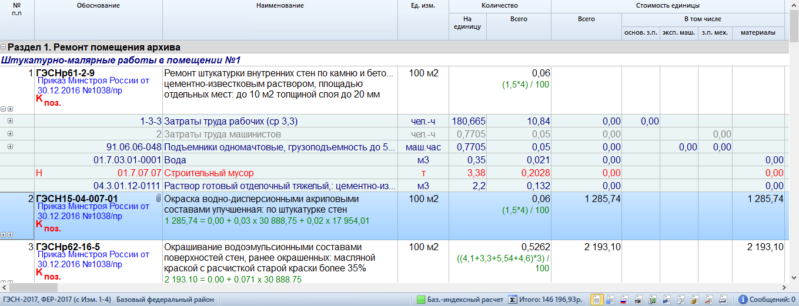Click the sigma total sum icon
This screenshot has height=306, width=799.
[512, 300]
